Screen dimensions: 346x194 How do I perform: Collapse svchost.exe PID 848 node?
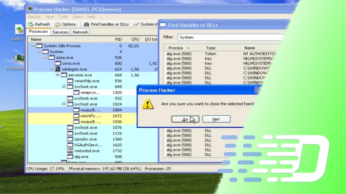click(x=64, y=86)
